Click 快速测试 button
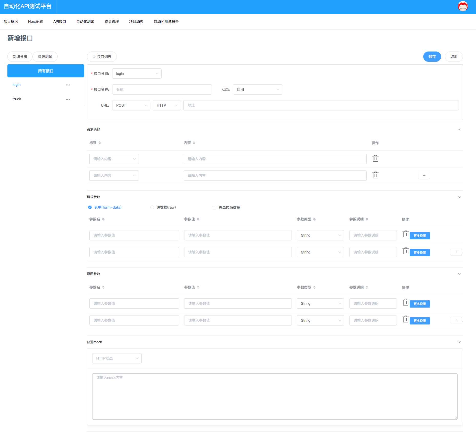 click(45, 57)
